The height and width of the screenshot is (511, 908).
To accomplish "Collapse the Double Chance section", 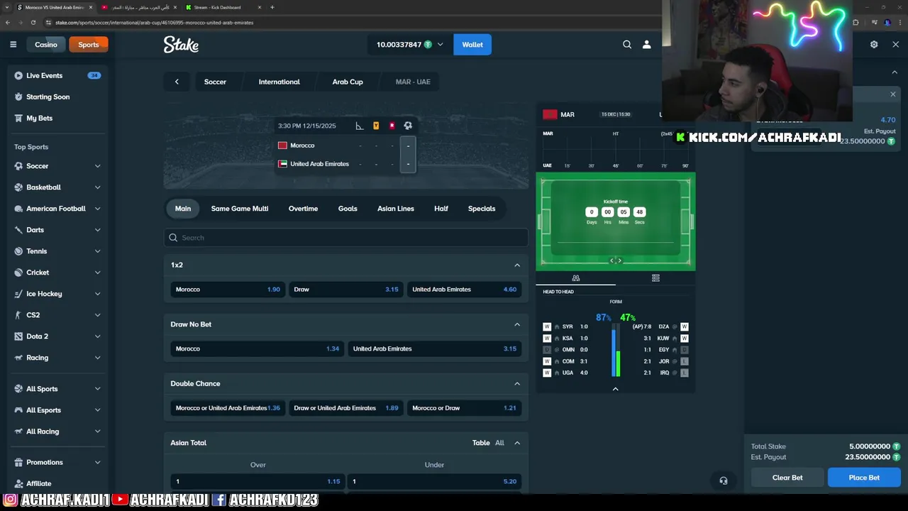I will click(517, 383).
